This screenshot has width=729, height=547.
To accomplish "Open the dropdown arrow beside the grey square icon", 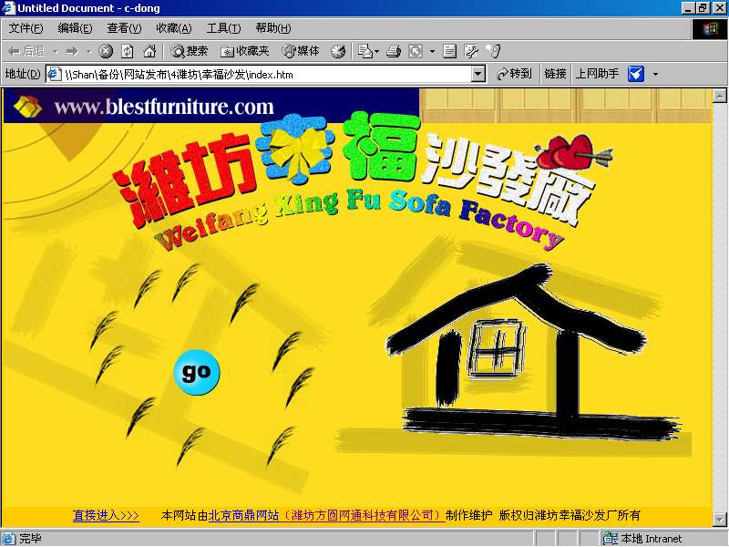I will click(432, 51).
